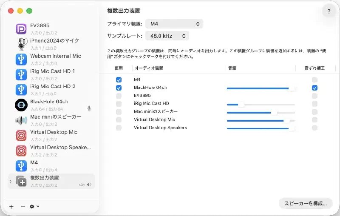
Task: Toggle drift correction for M4 row
Action: pos(314,80)
